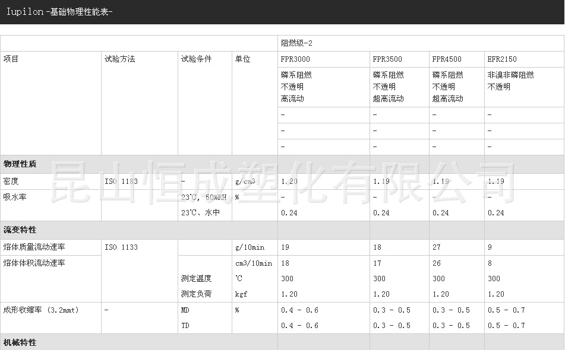This screenshot has width=565, height=350.
Task: Select the EFR2150 column header
Action: pyautogui.click(x=503, y=59)
